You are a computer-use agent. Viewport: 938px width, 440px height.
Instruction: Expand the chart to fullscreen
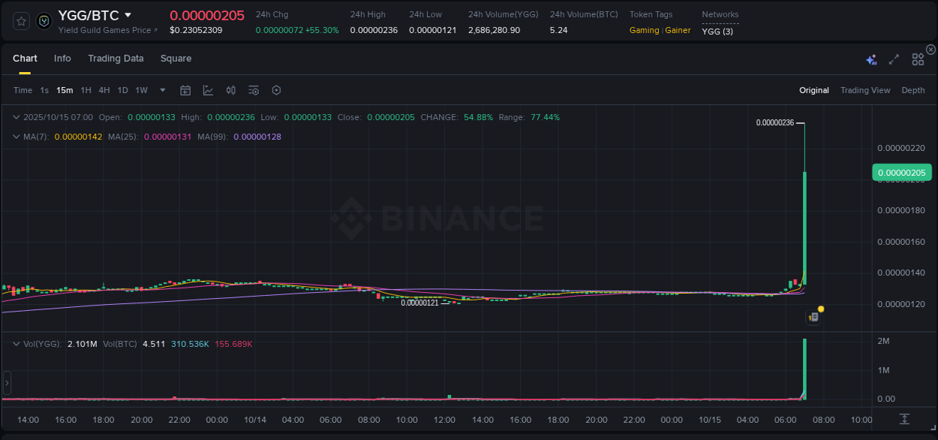893,58
